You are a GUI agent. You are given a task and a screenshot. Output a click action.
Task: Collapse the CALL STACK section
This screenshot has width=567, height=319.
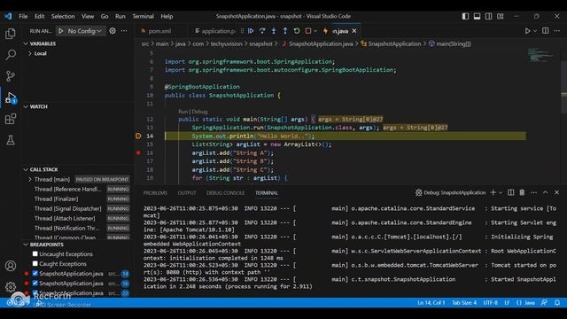(x=40, y=169)
